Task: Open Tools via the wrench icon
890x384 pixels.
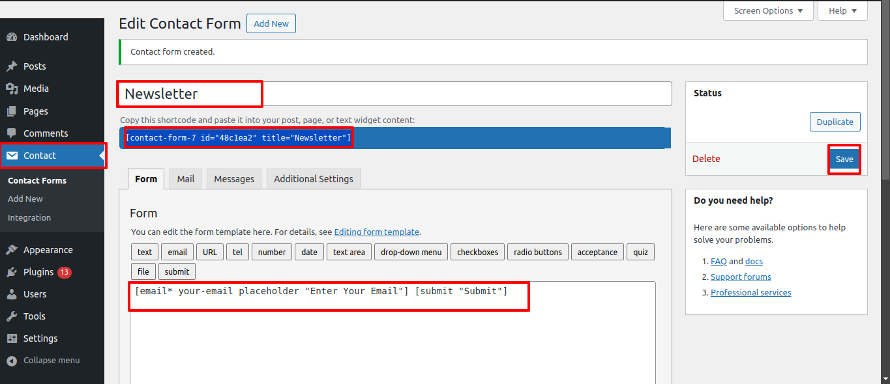Action: (12, 316)
